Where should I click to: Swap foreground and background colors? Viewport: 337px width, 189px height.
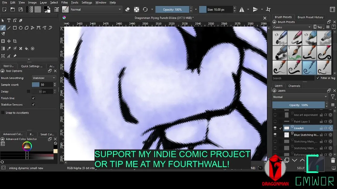[49, 8]
